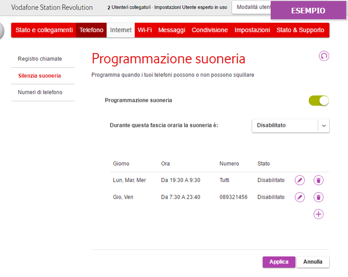Go to the Internet tab
348x277 pixels.
(x=121, y=30)
